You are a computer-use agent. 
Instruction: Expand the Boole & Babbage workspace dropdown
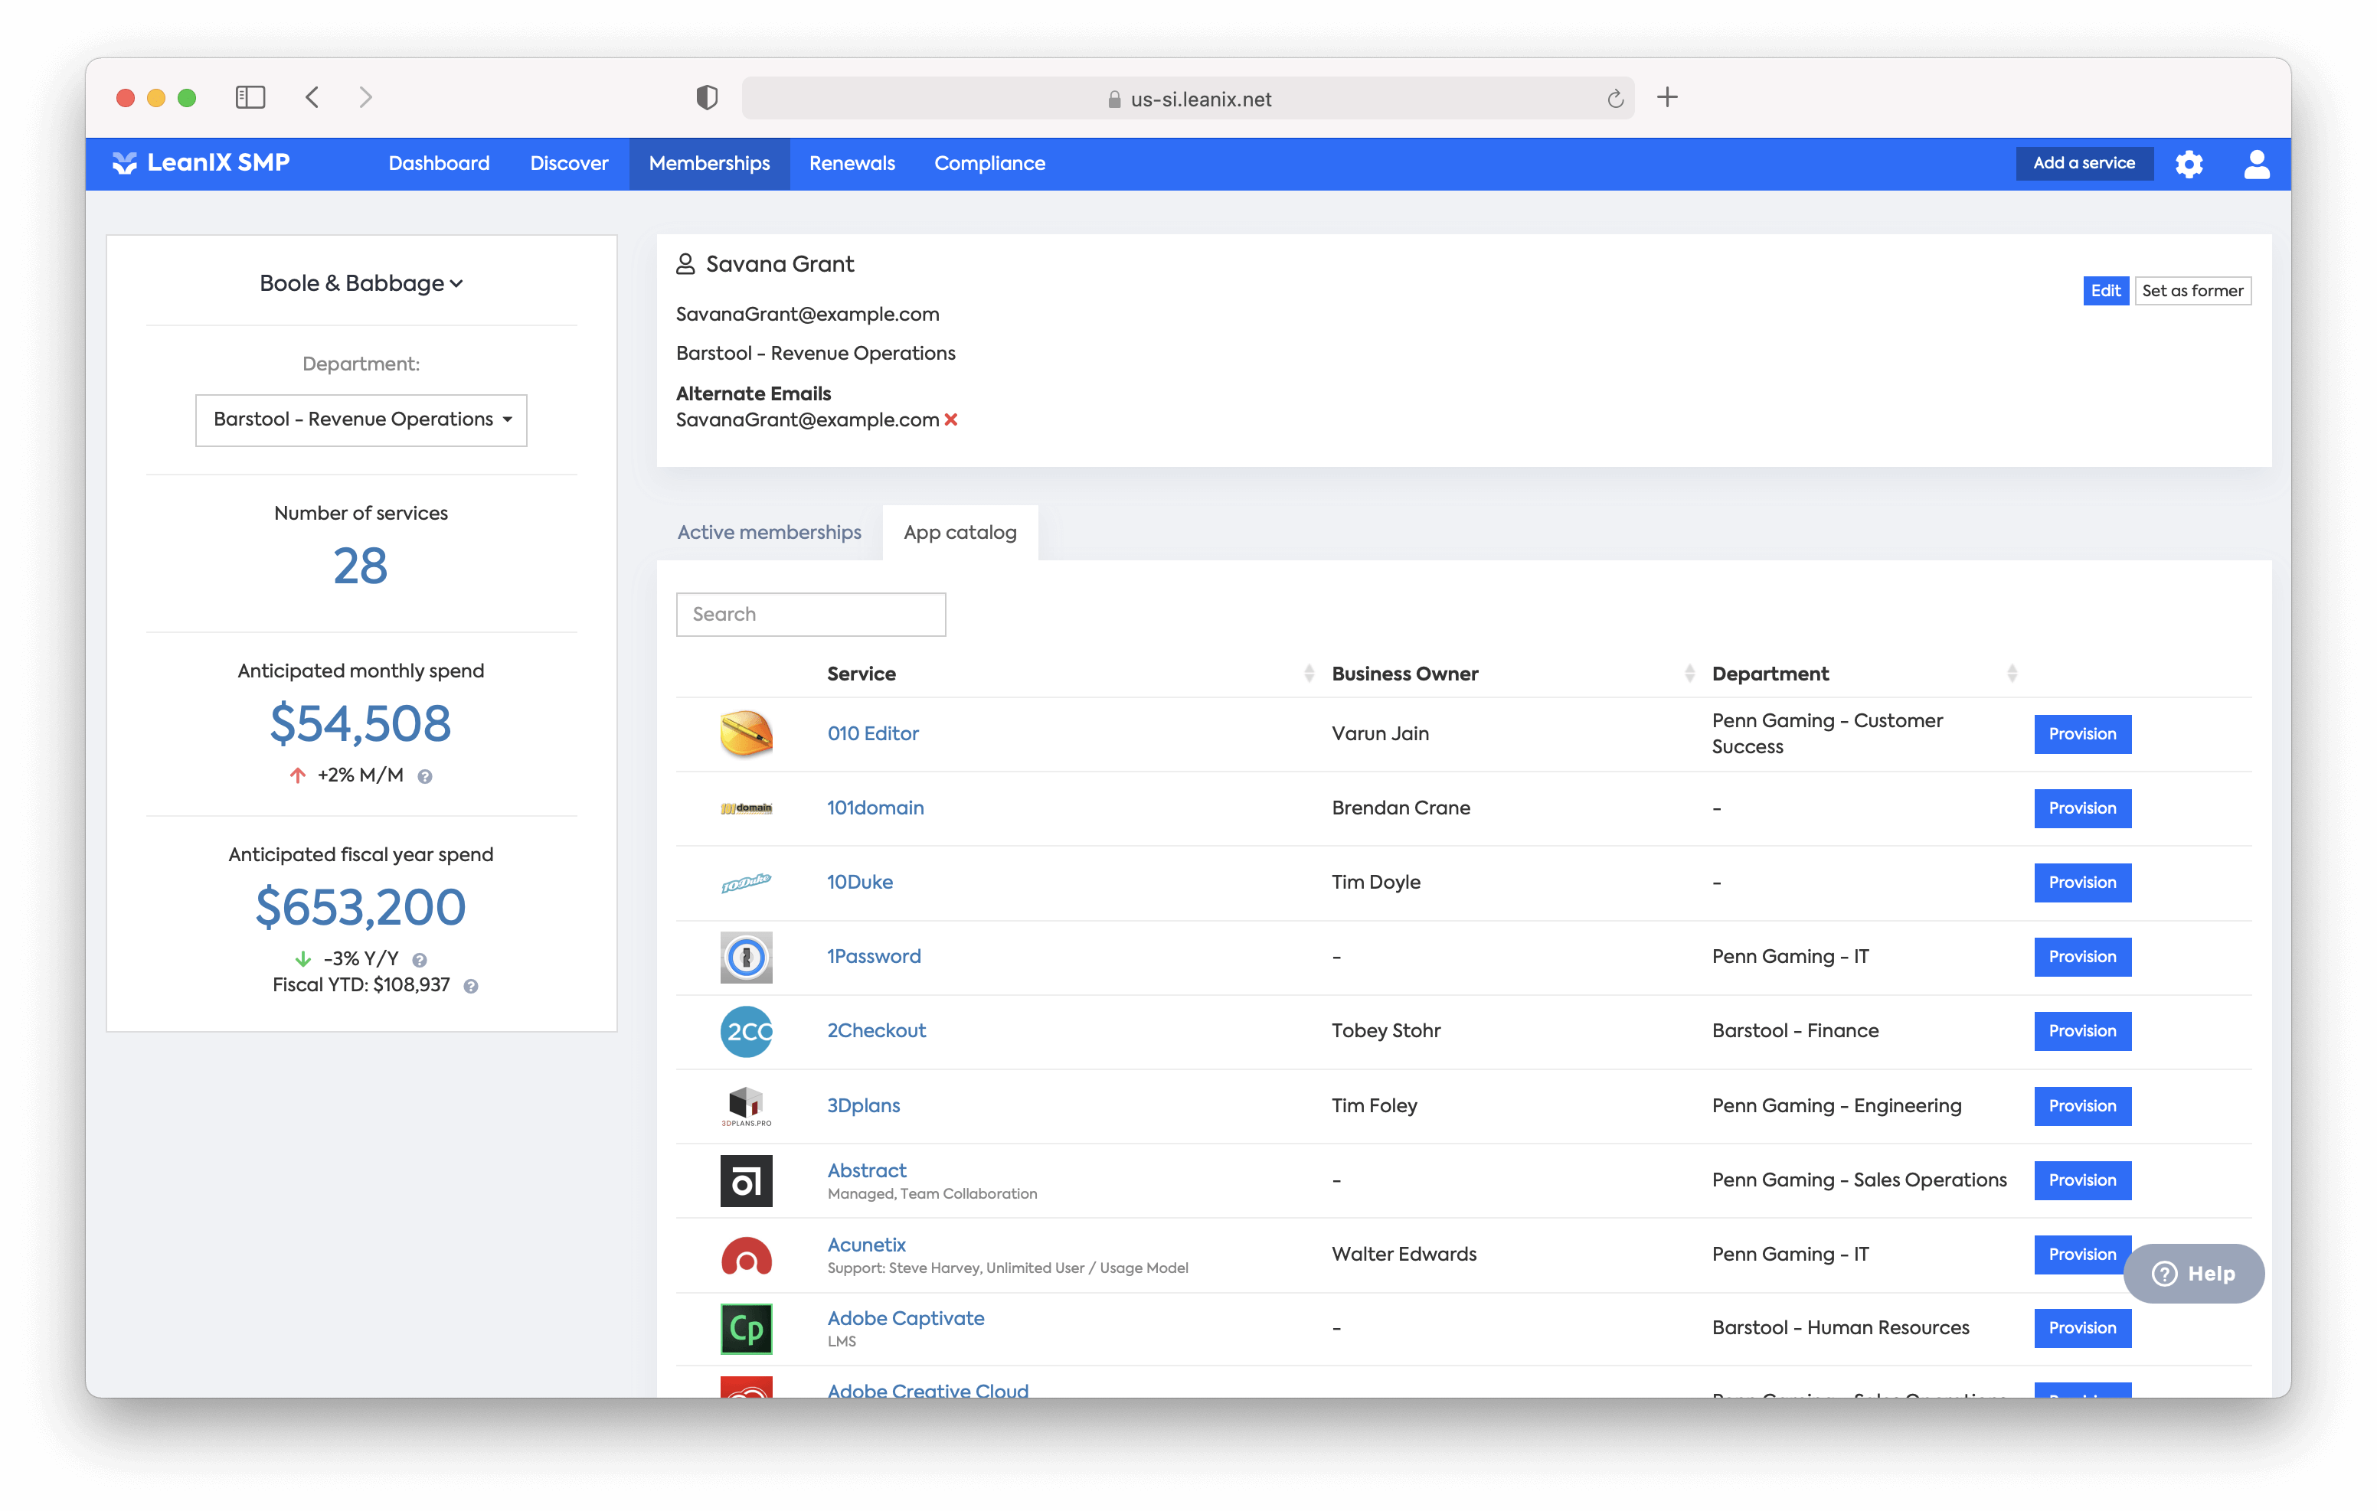click(x=361, y=283)
